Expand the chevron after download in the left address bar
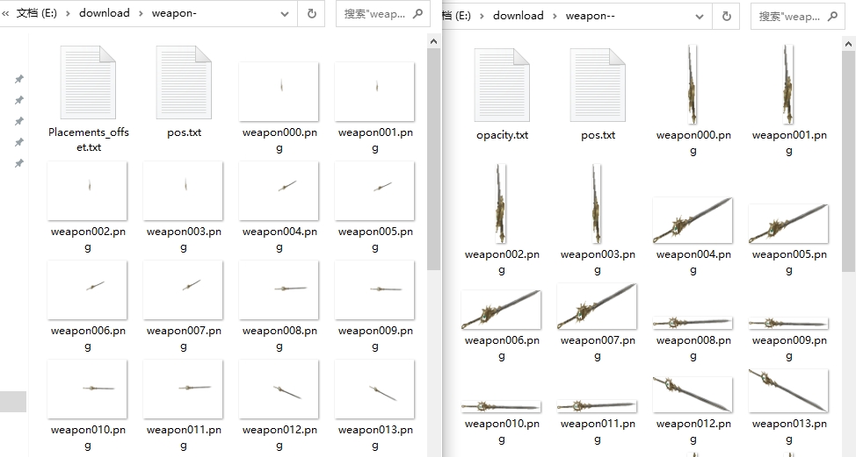The image size is (856, 457). pyautogui.click(x=141, y=13)
